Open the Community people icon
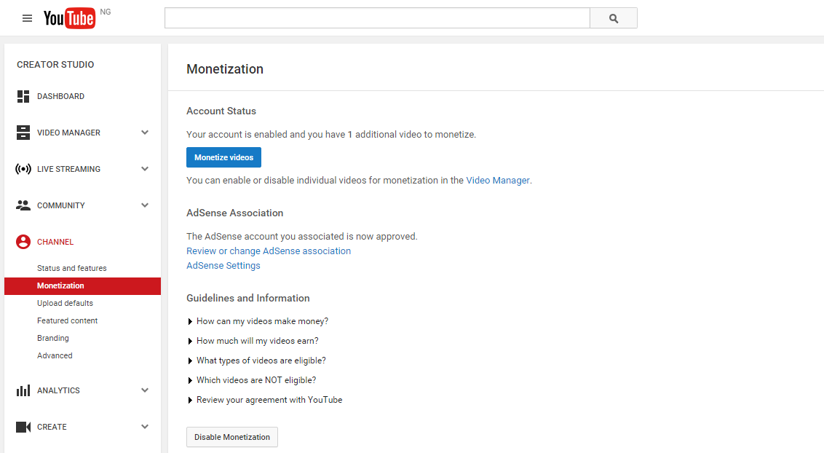 pos(23,205)
